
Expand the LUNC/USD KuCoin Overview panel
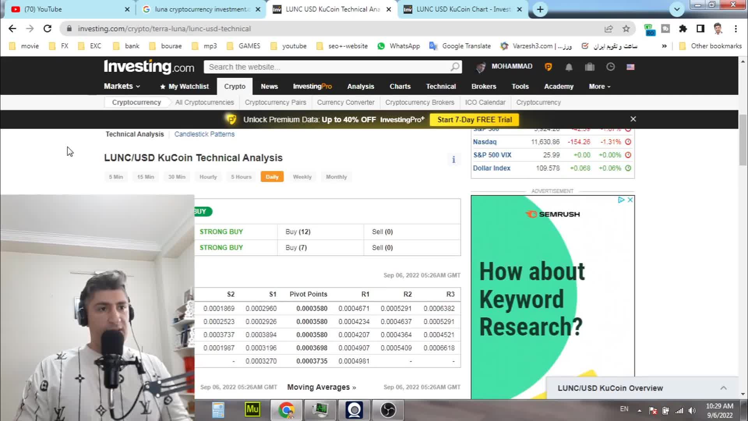(x=723, y=388)
